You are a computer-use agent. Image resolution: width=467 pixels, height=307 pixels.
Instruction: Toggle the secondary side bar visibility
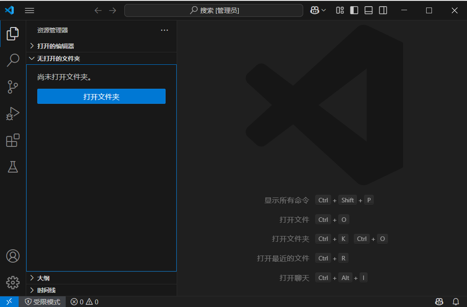tap(383, 10)
